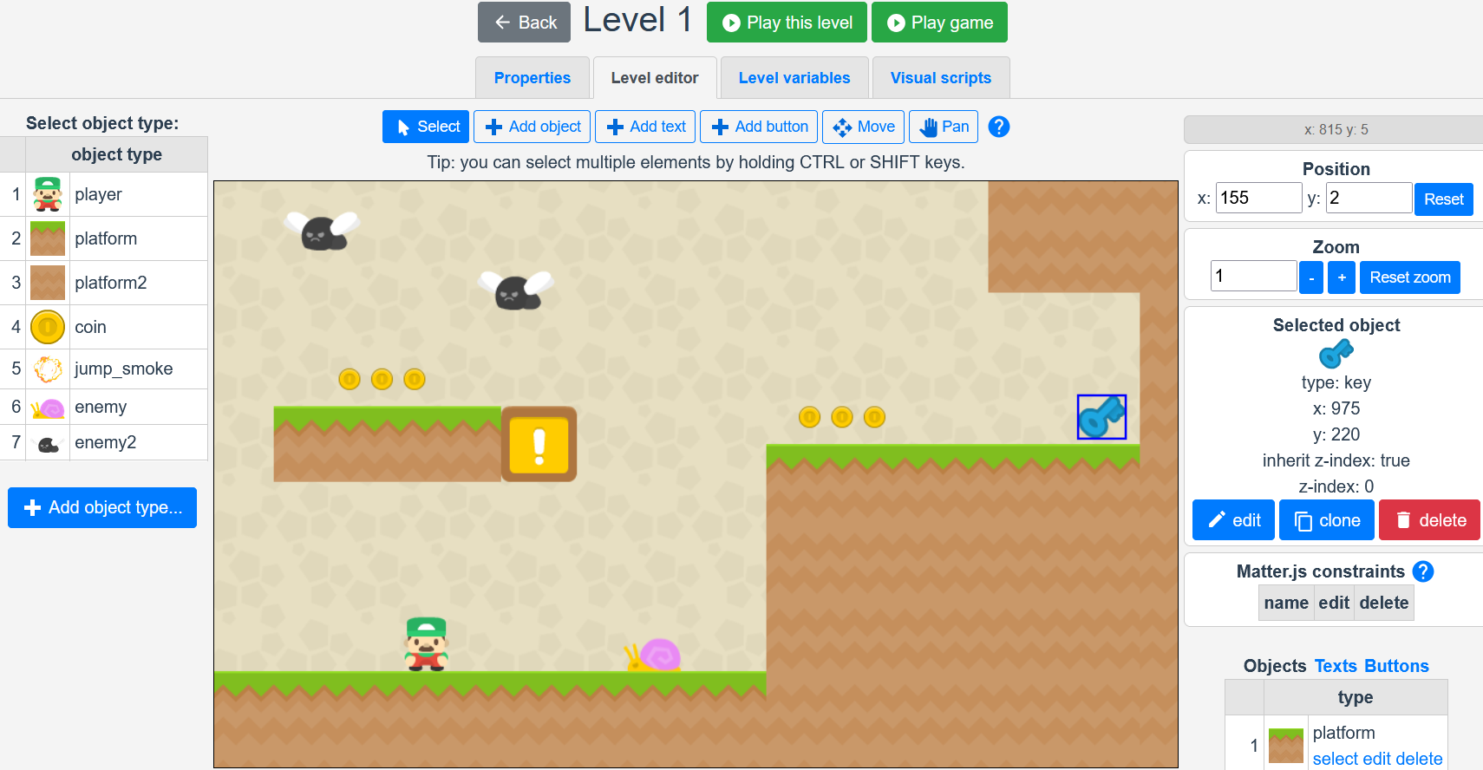The width and height of the screenshot is (1483, 770).
Task: Select the pink snail enemy on canvas
Action: [x=654, y=656]
